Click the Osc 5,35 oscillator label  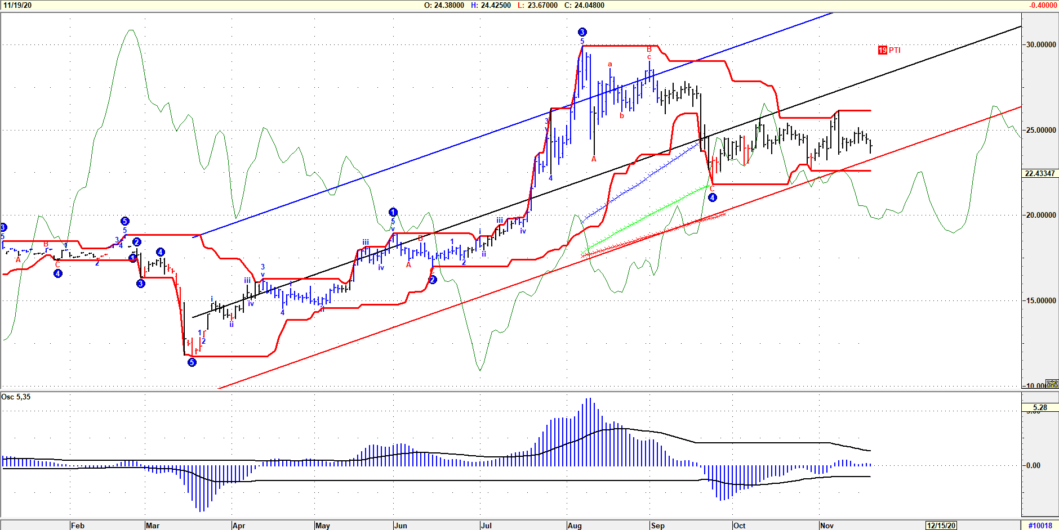pos(16,397)
